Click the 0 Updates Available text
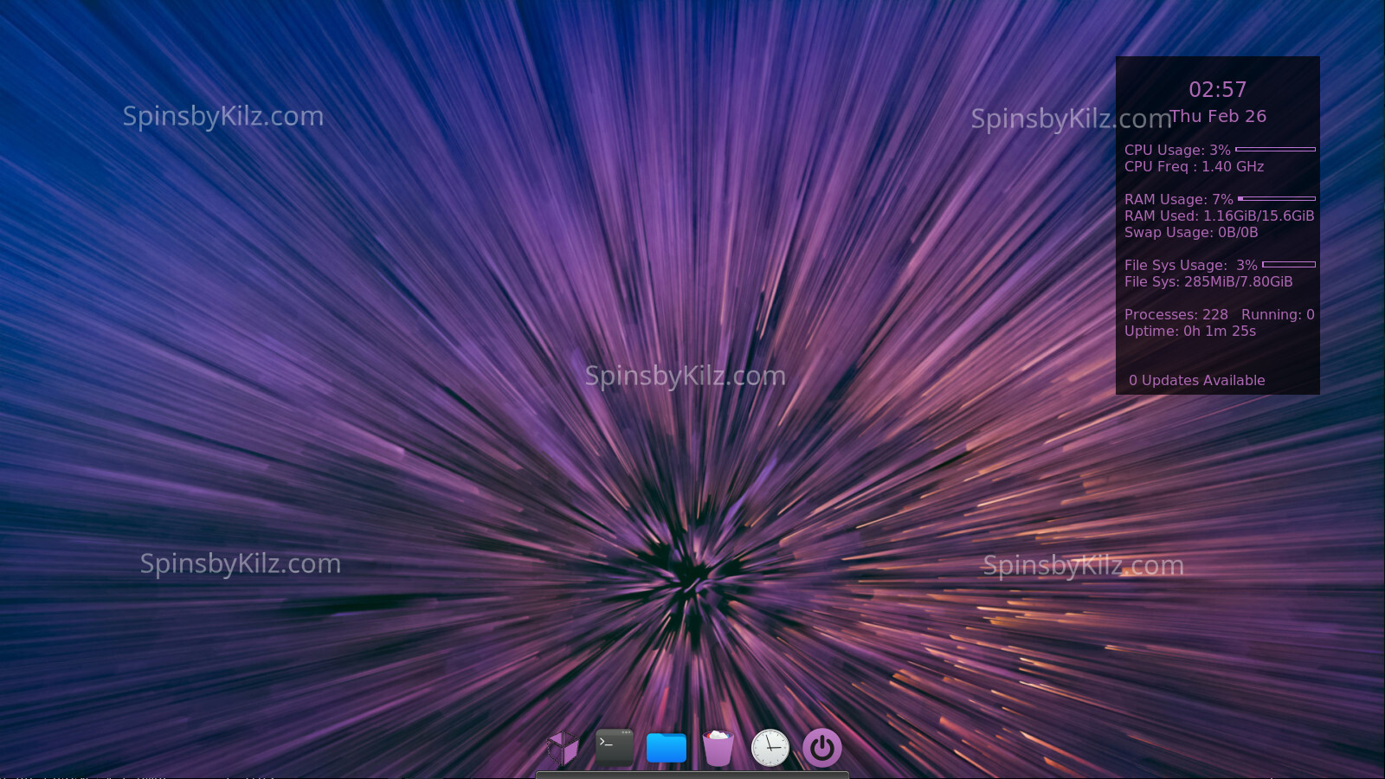The height and width of the screenshot is (779, 1385). [x=1196, y=381]
